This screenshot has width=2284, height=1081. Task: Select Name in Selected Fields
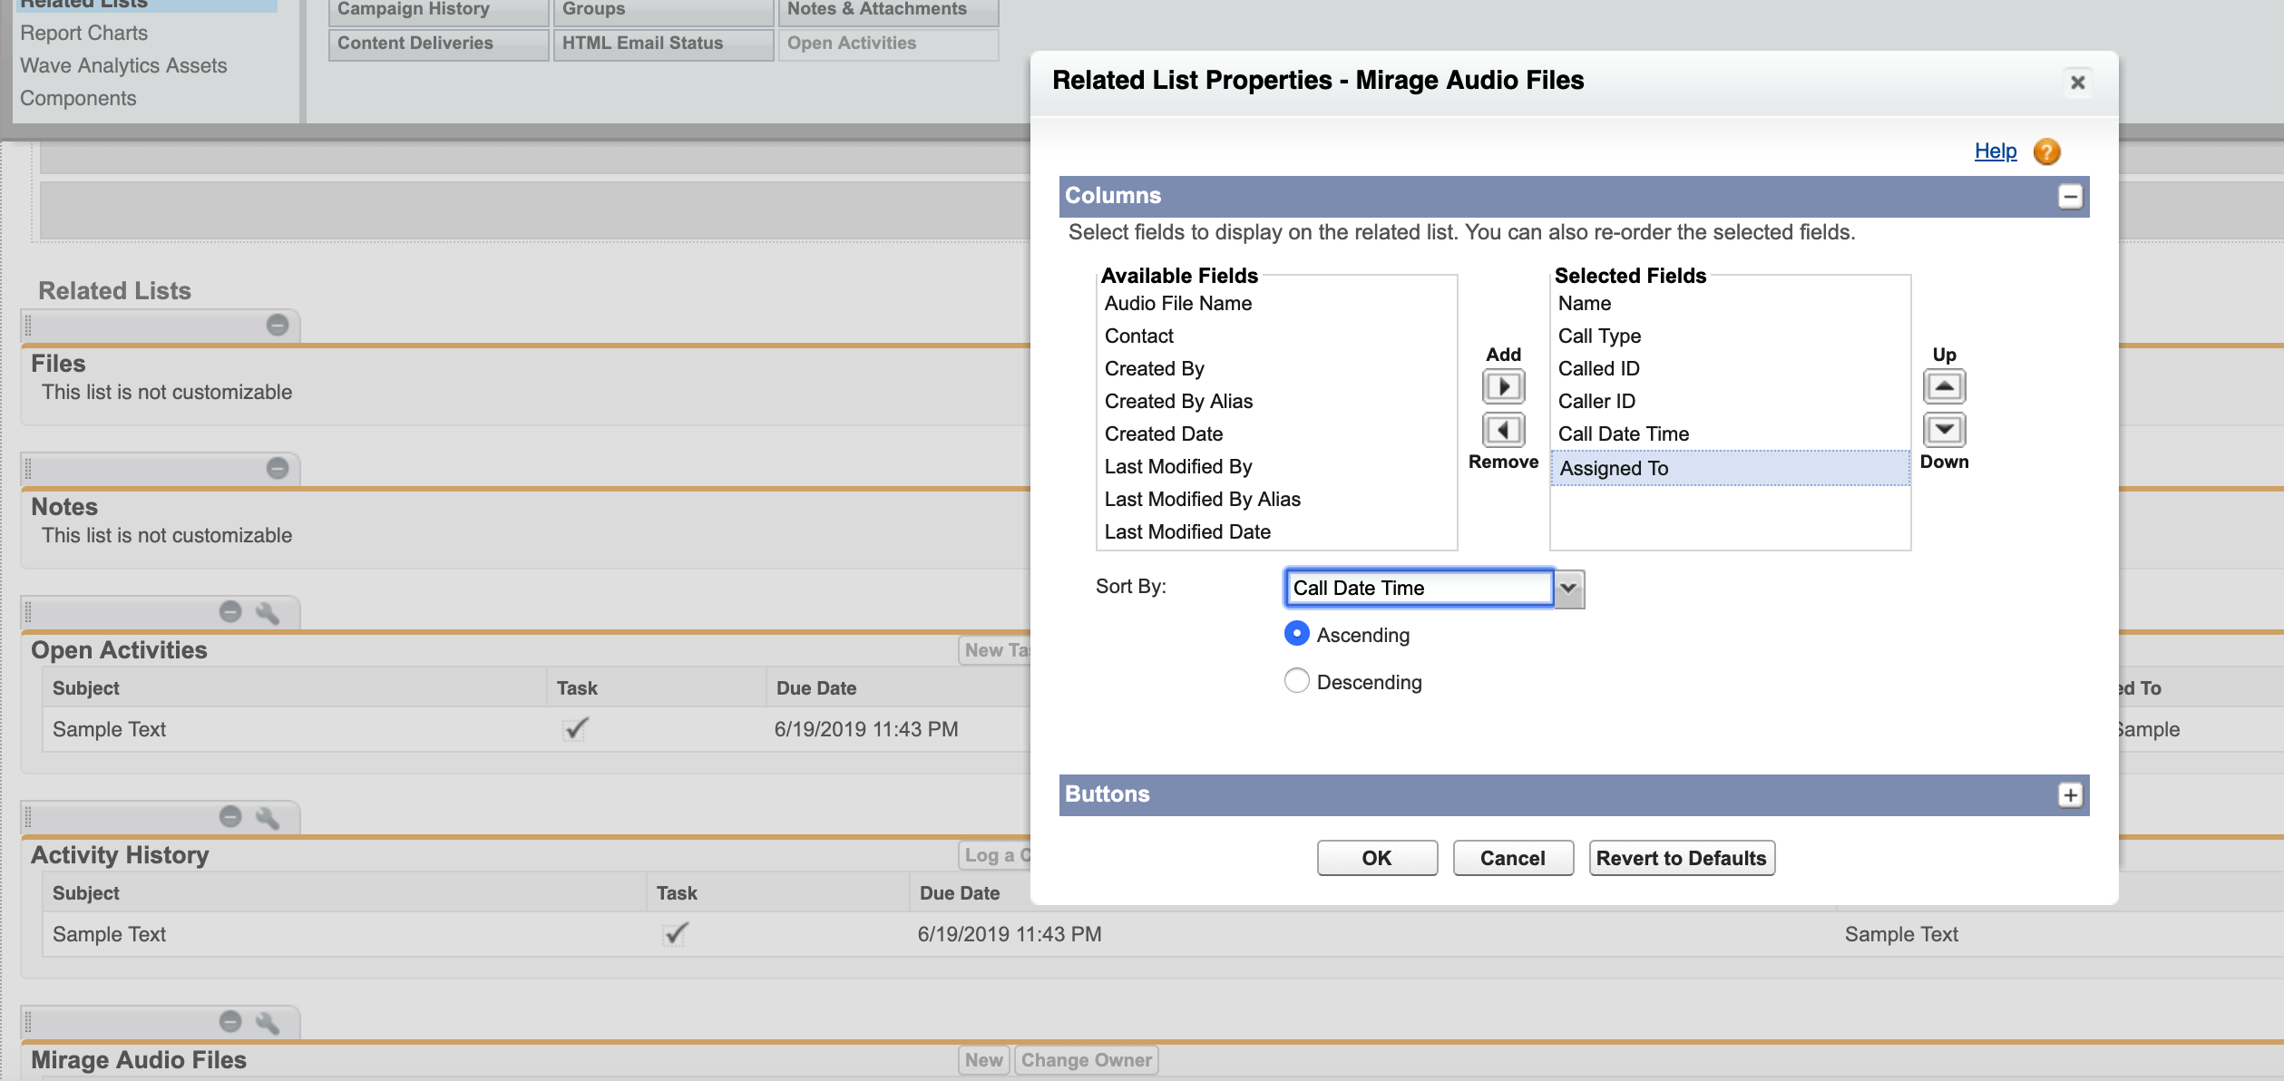coord(1730,304)
